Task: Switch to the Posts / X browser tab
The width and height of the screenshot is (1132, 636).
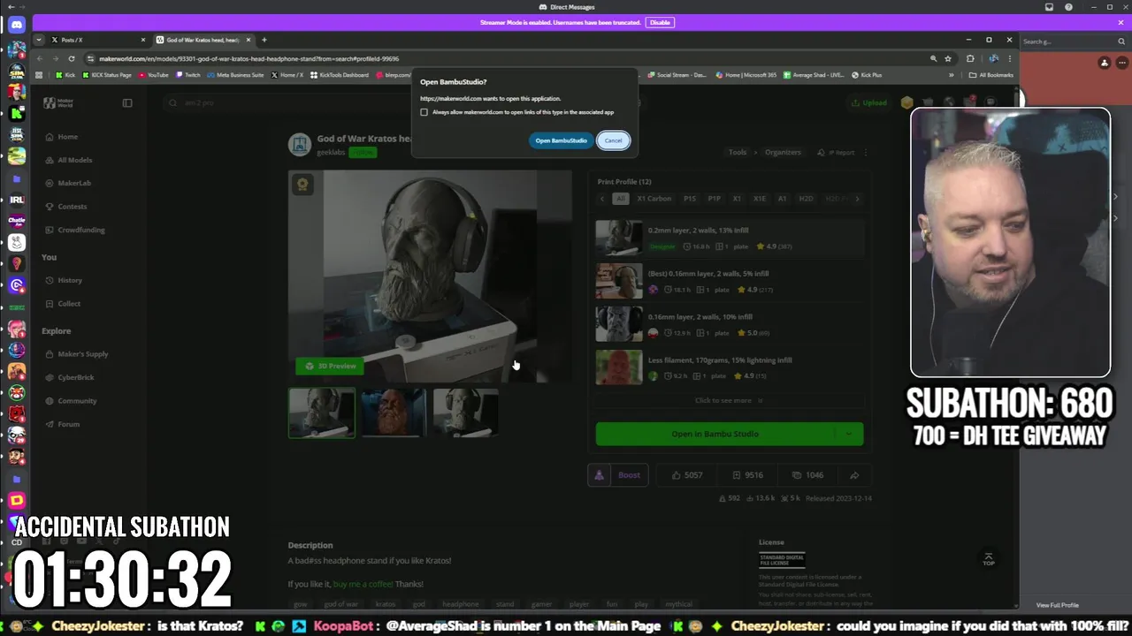Action: 97,40
